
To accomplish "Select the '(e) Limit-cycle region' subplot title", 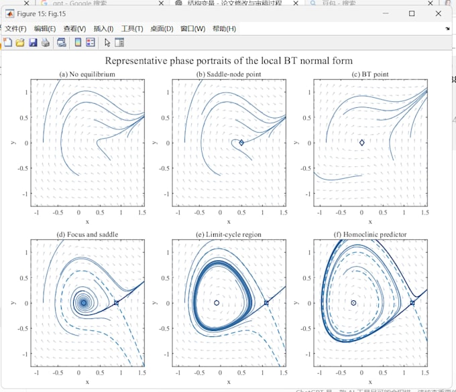I will 229,235.
